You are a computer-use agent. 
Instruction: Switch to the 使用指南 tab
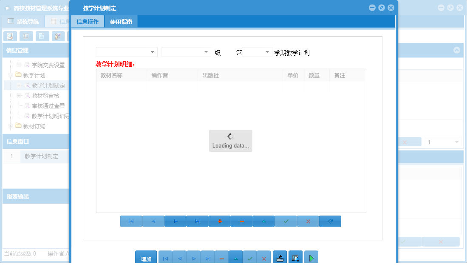pyautogui.click(x=122, y=21)
